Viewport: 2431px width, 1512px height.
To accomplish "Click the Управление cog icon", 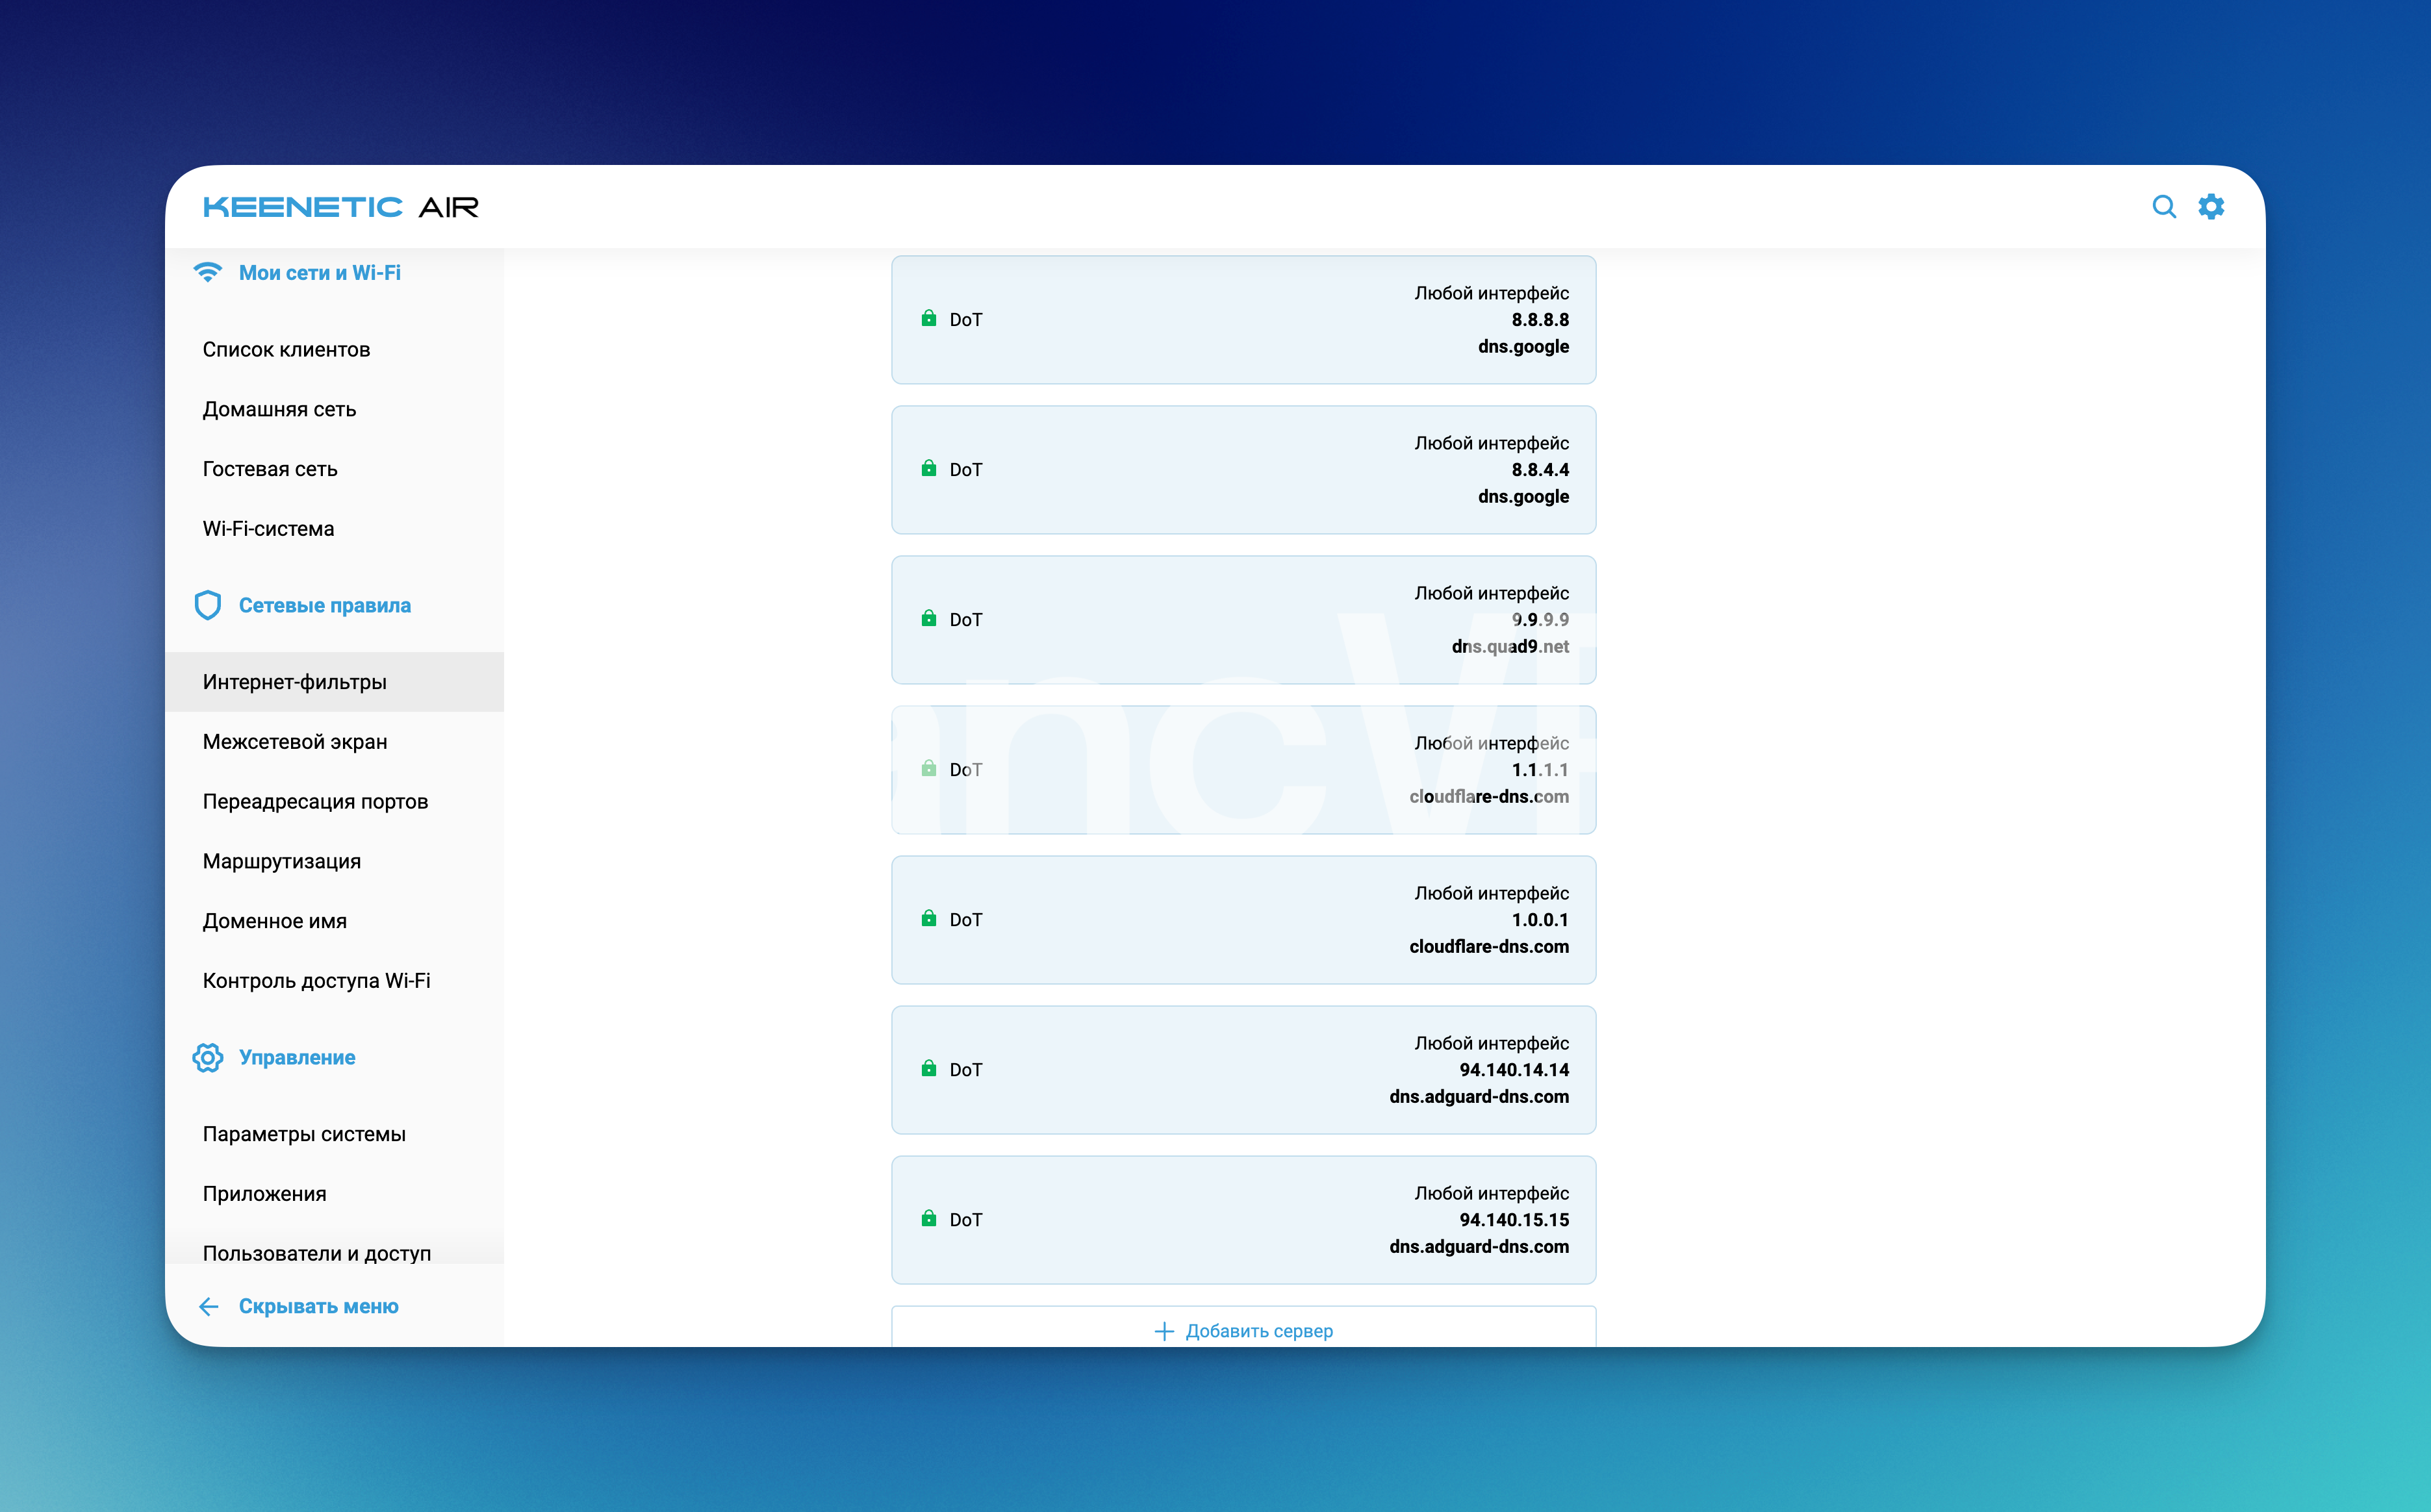I will tap(208, 1058).
